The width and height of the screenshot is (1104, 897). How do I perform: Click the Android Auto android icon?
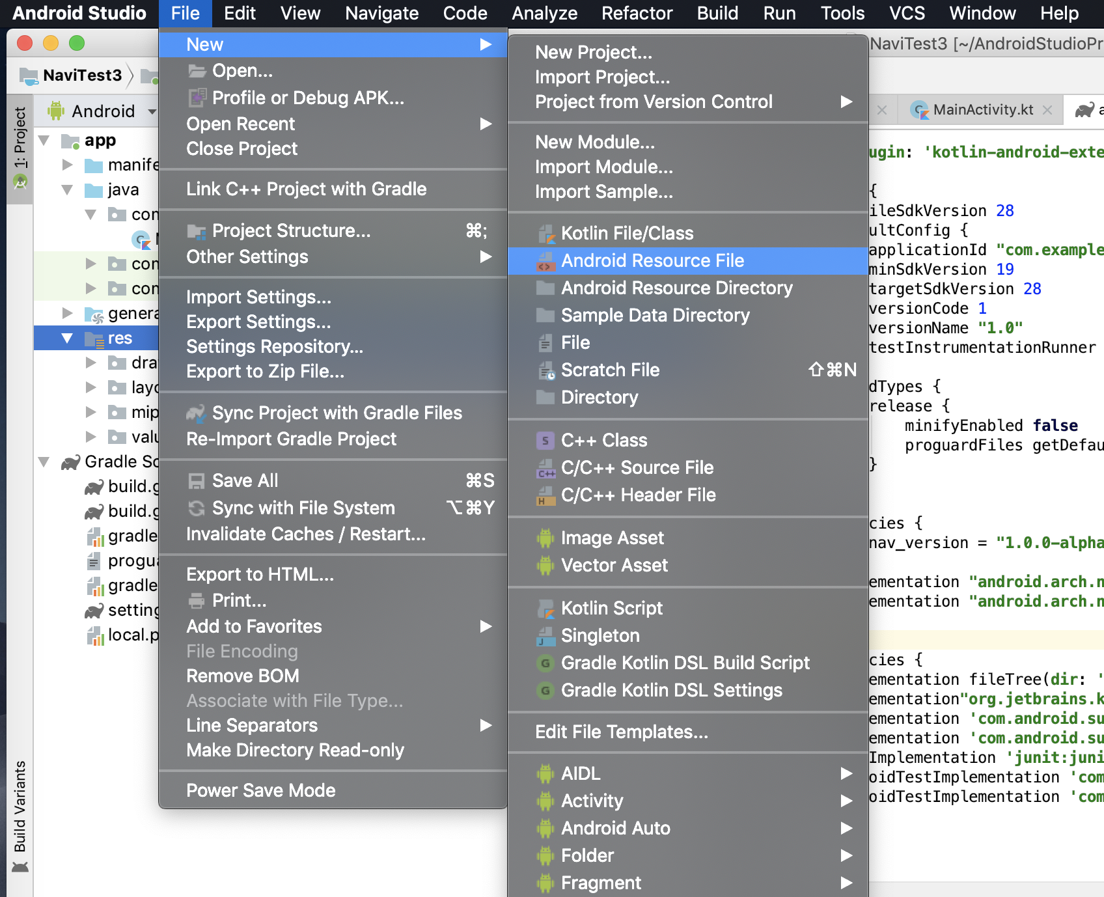[x=545, y=829]
